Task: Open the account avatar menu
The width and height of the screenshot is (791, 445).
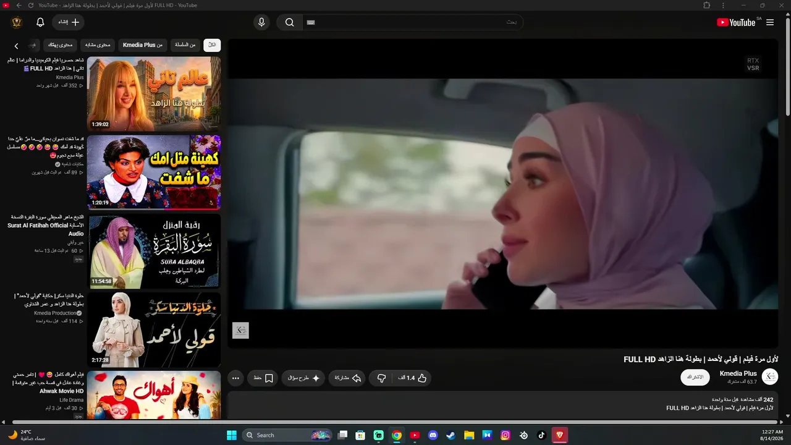Action: (17, 22)
